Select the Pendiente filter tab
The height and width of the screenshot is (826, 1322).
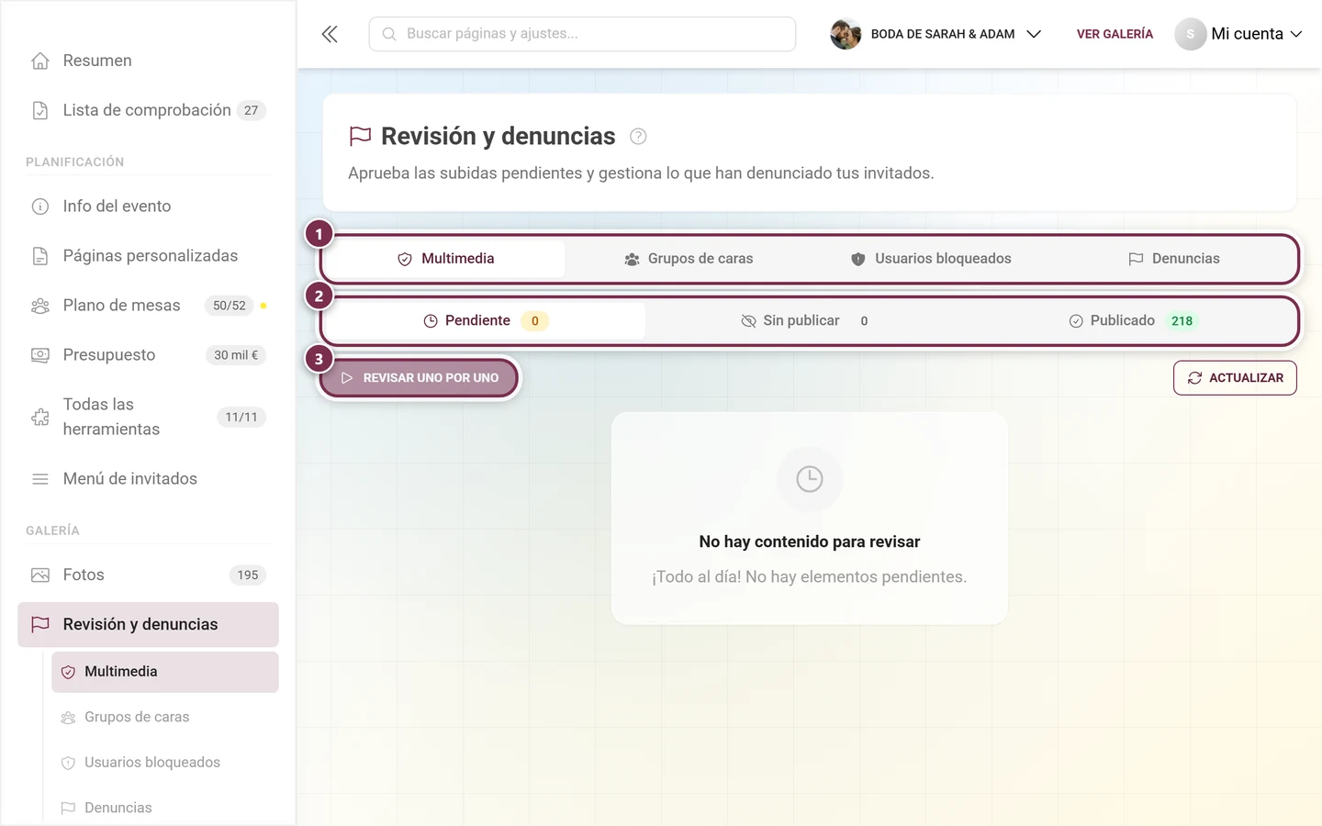[486, 321]
